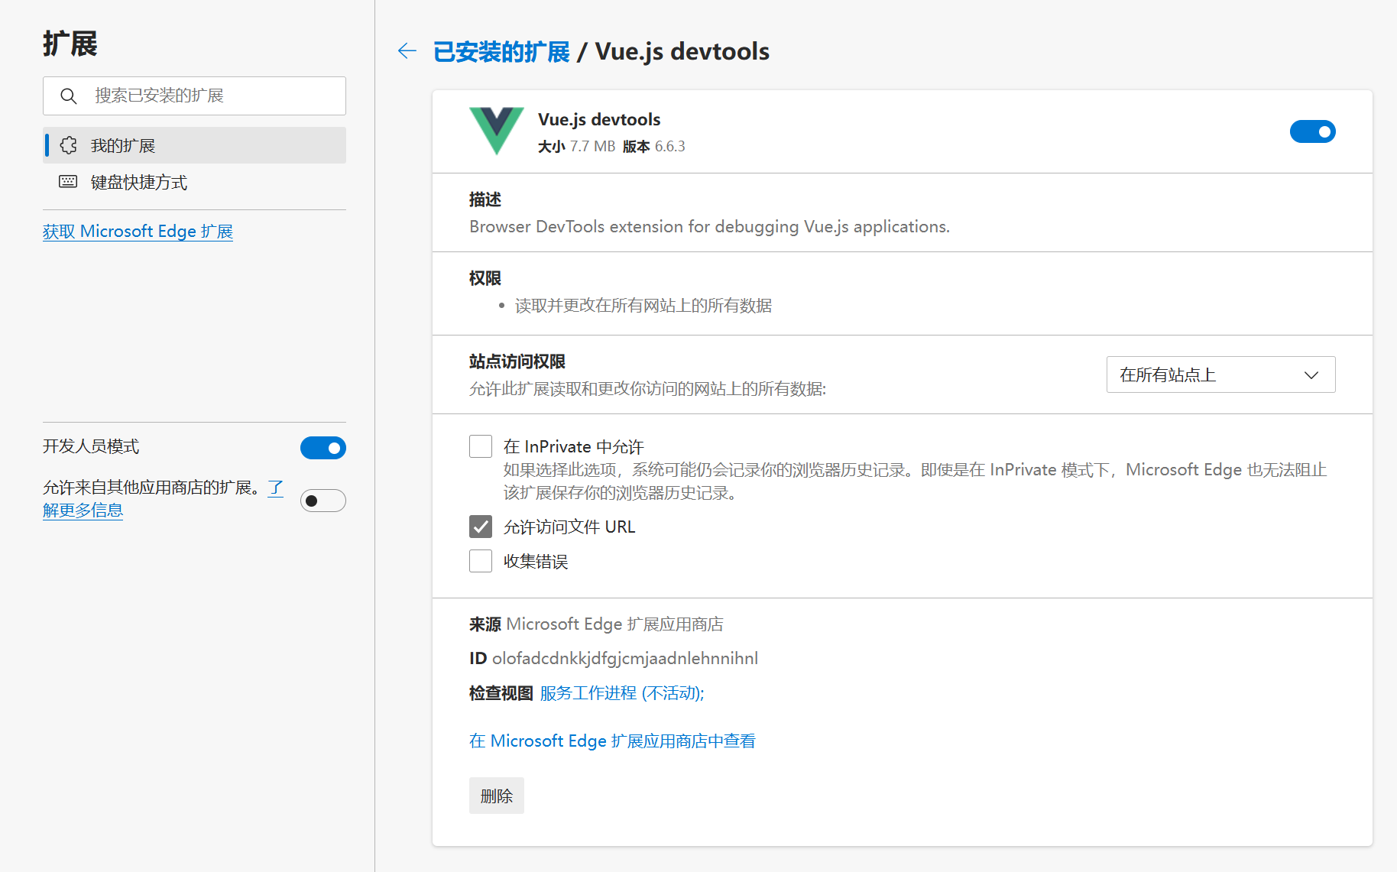Enable extensions from other stores toggle
Image resolution: width=1397 pixels, height=872 pixels.
point(323,501)
